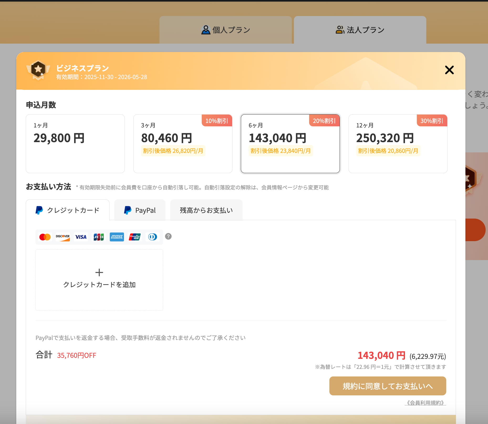Switch to the 個人プラン tab
This screenshot has height=424, width=488.
226,30
